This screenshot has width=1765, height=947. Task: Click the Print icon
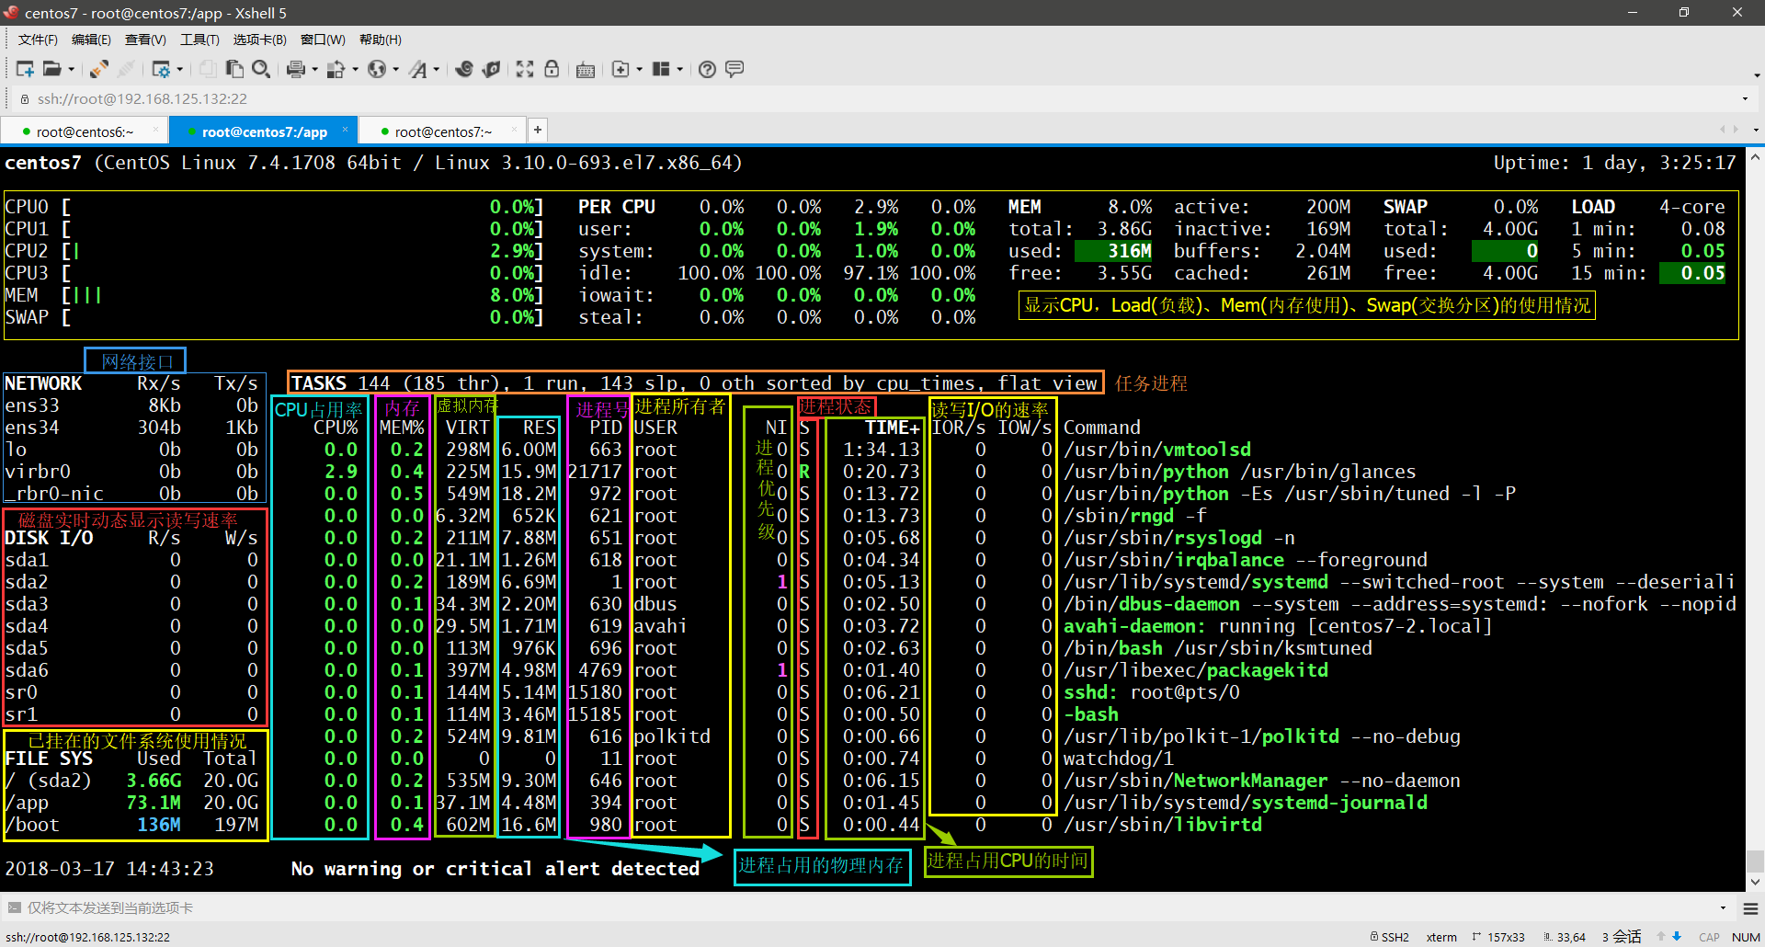296,69
